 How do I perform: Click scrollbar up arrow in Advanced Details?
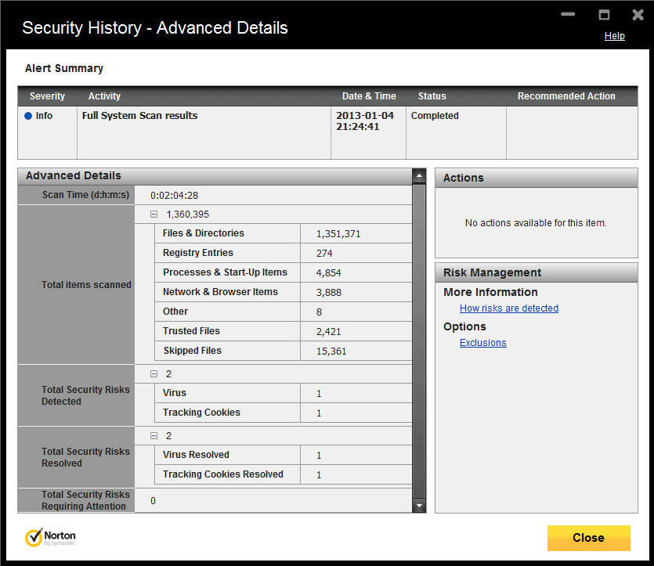419,176
